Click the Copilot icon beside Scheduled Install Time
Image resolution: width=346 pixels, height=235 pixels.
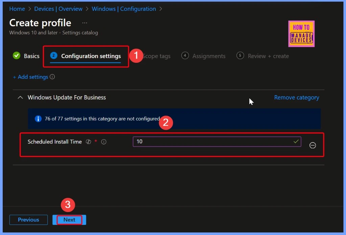(89, 142)
